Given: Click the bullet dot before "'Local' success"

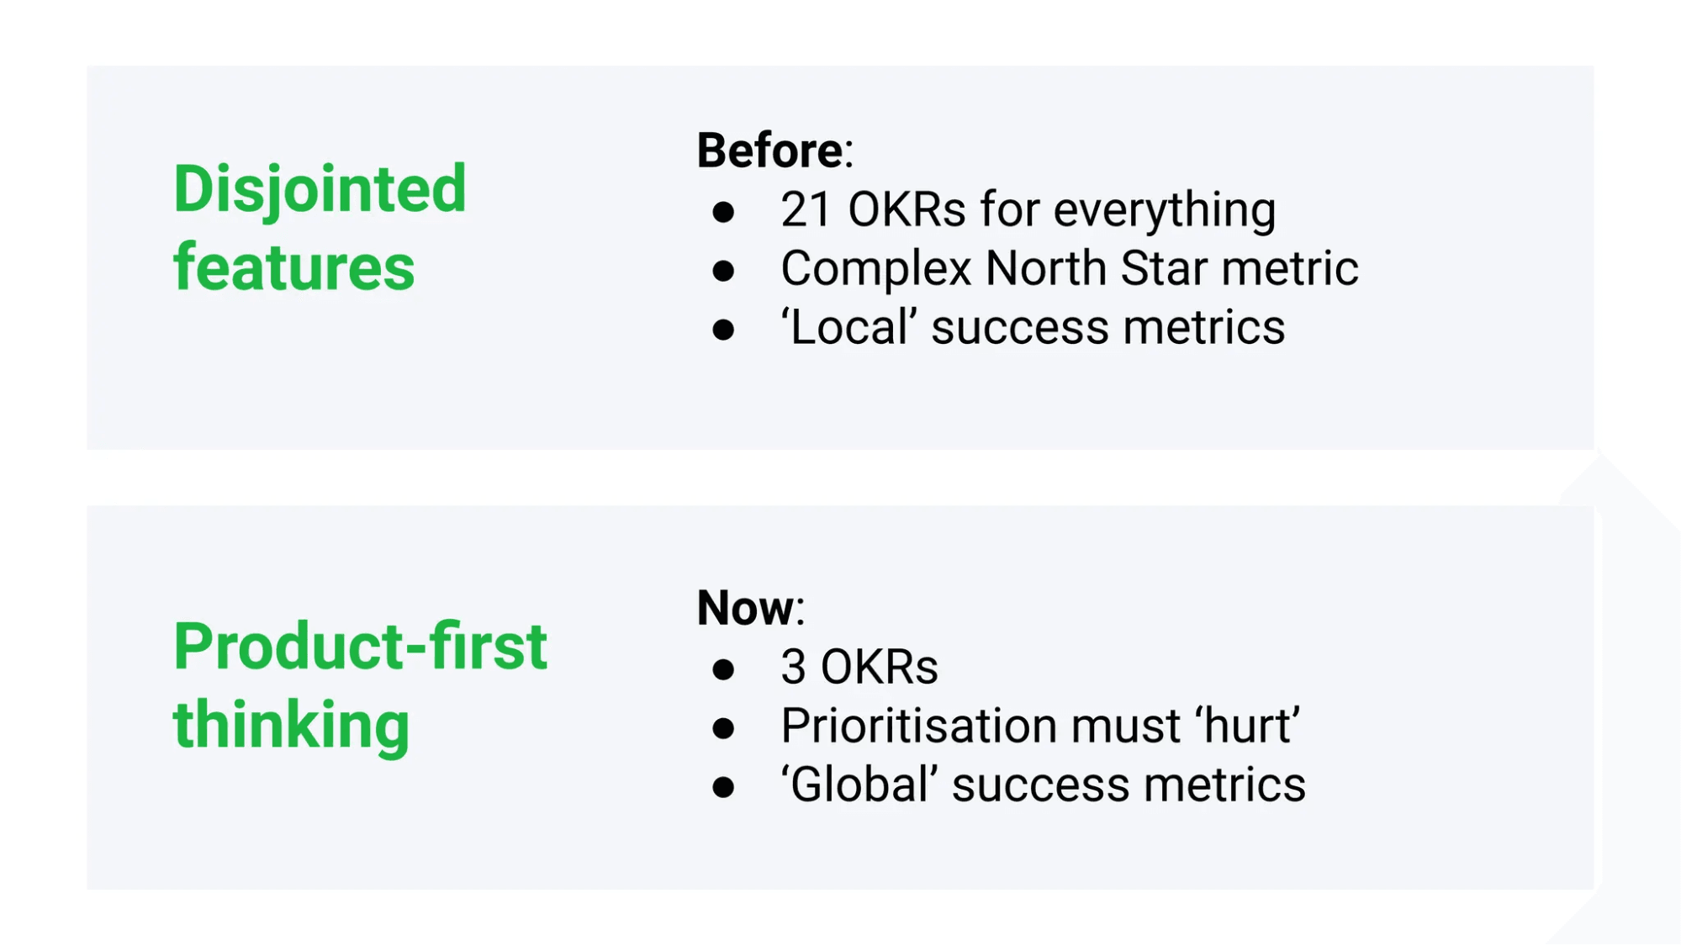Looking at the screenshot, I should pyautogui.click(x=723, y=330).
